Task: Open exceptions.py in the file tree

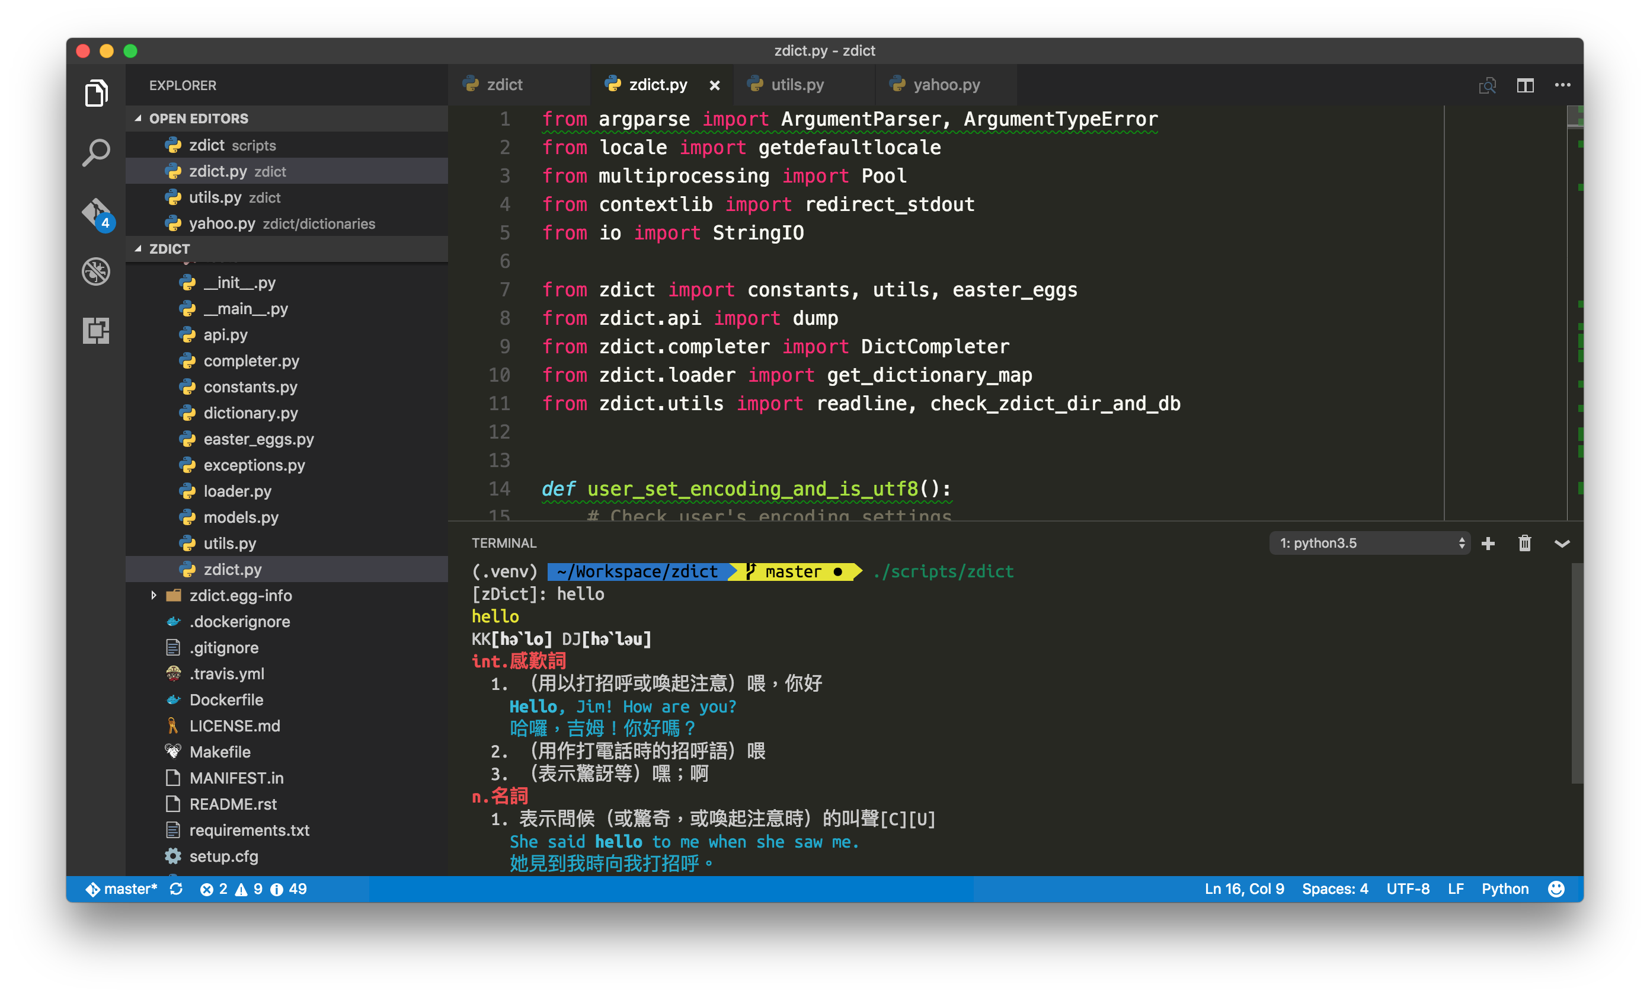Action: pyautogui.click(x=287, y=465)
